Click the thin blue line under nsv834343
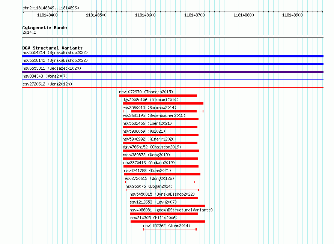This screenshot has width=334, height=244. click(x=173, y=80)
